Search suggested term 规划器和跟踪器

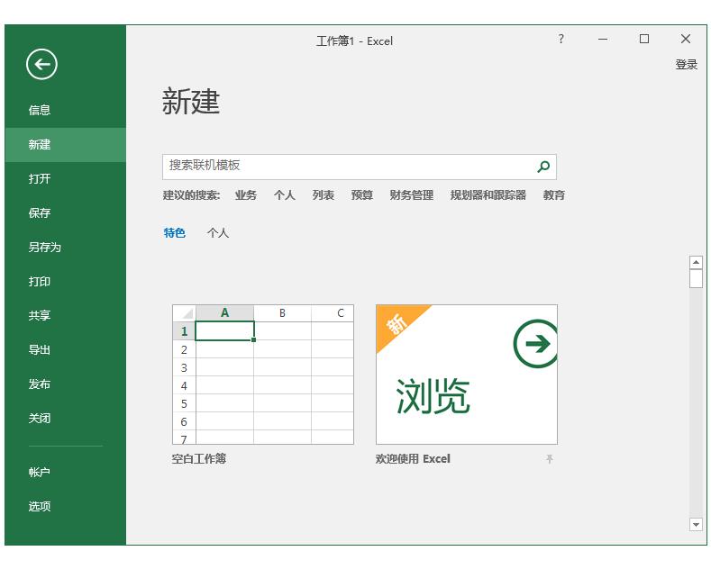click(x=488, y=195)
